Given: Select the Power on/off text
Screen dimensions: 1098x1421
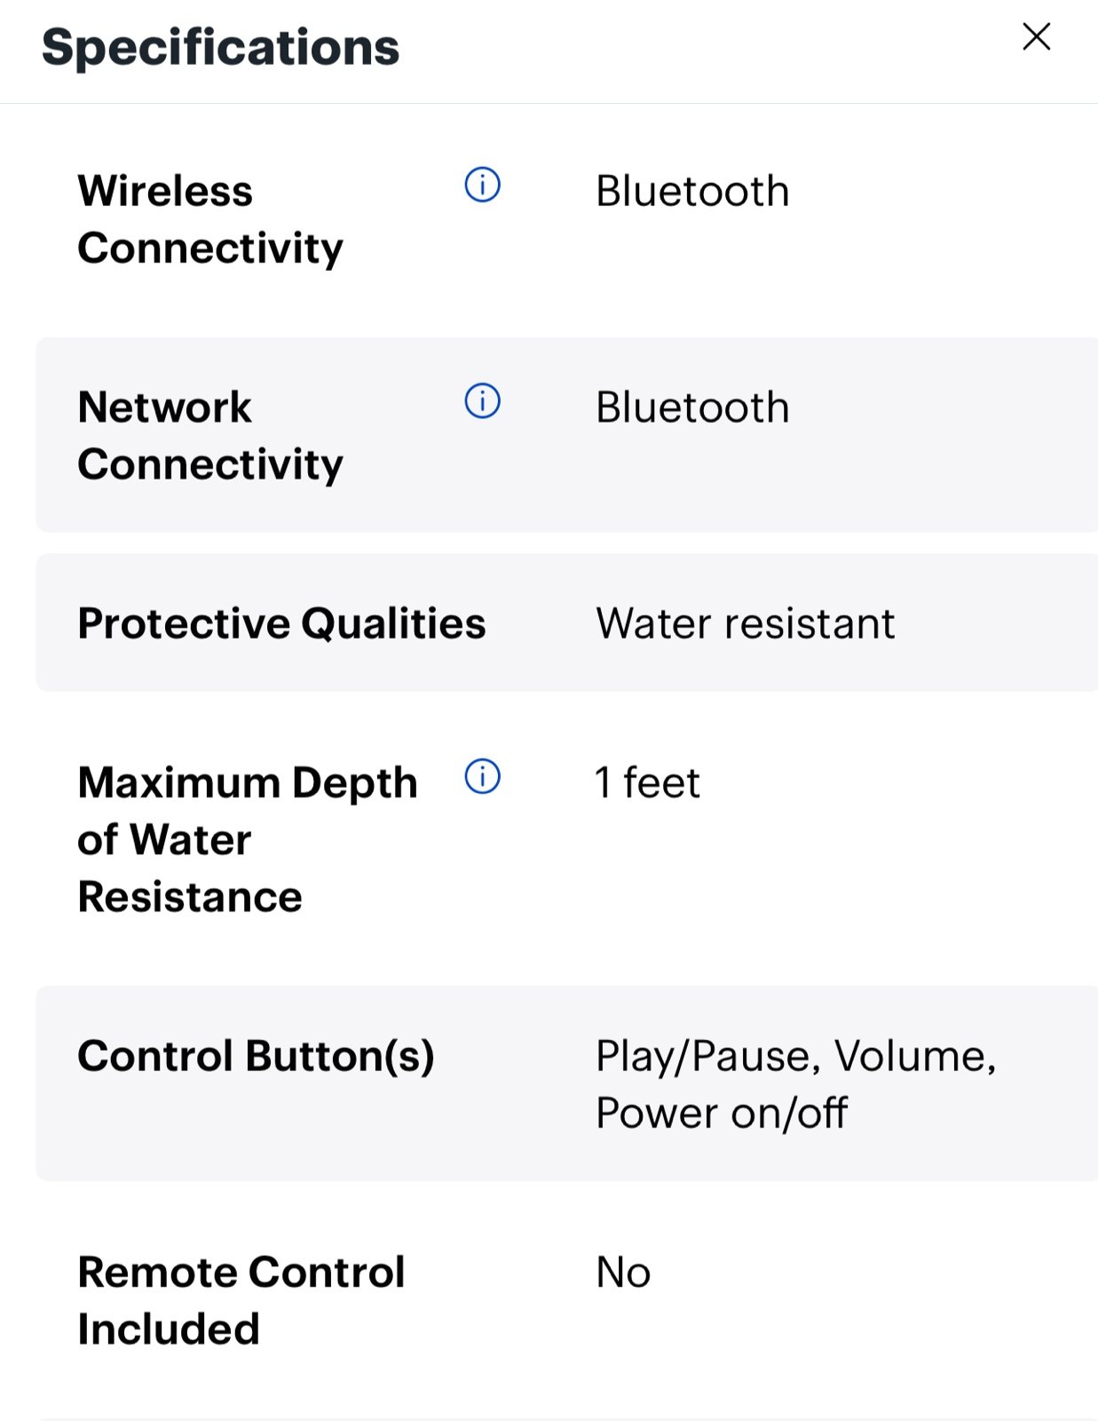Looking at the screenshot, I should pyautogui.click(x=721, y=1113).
